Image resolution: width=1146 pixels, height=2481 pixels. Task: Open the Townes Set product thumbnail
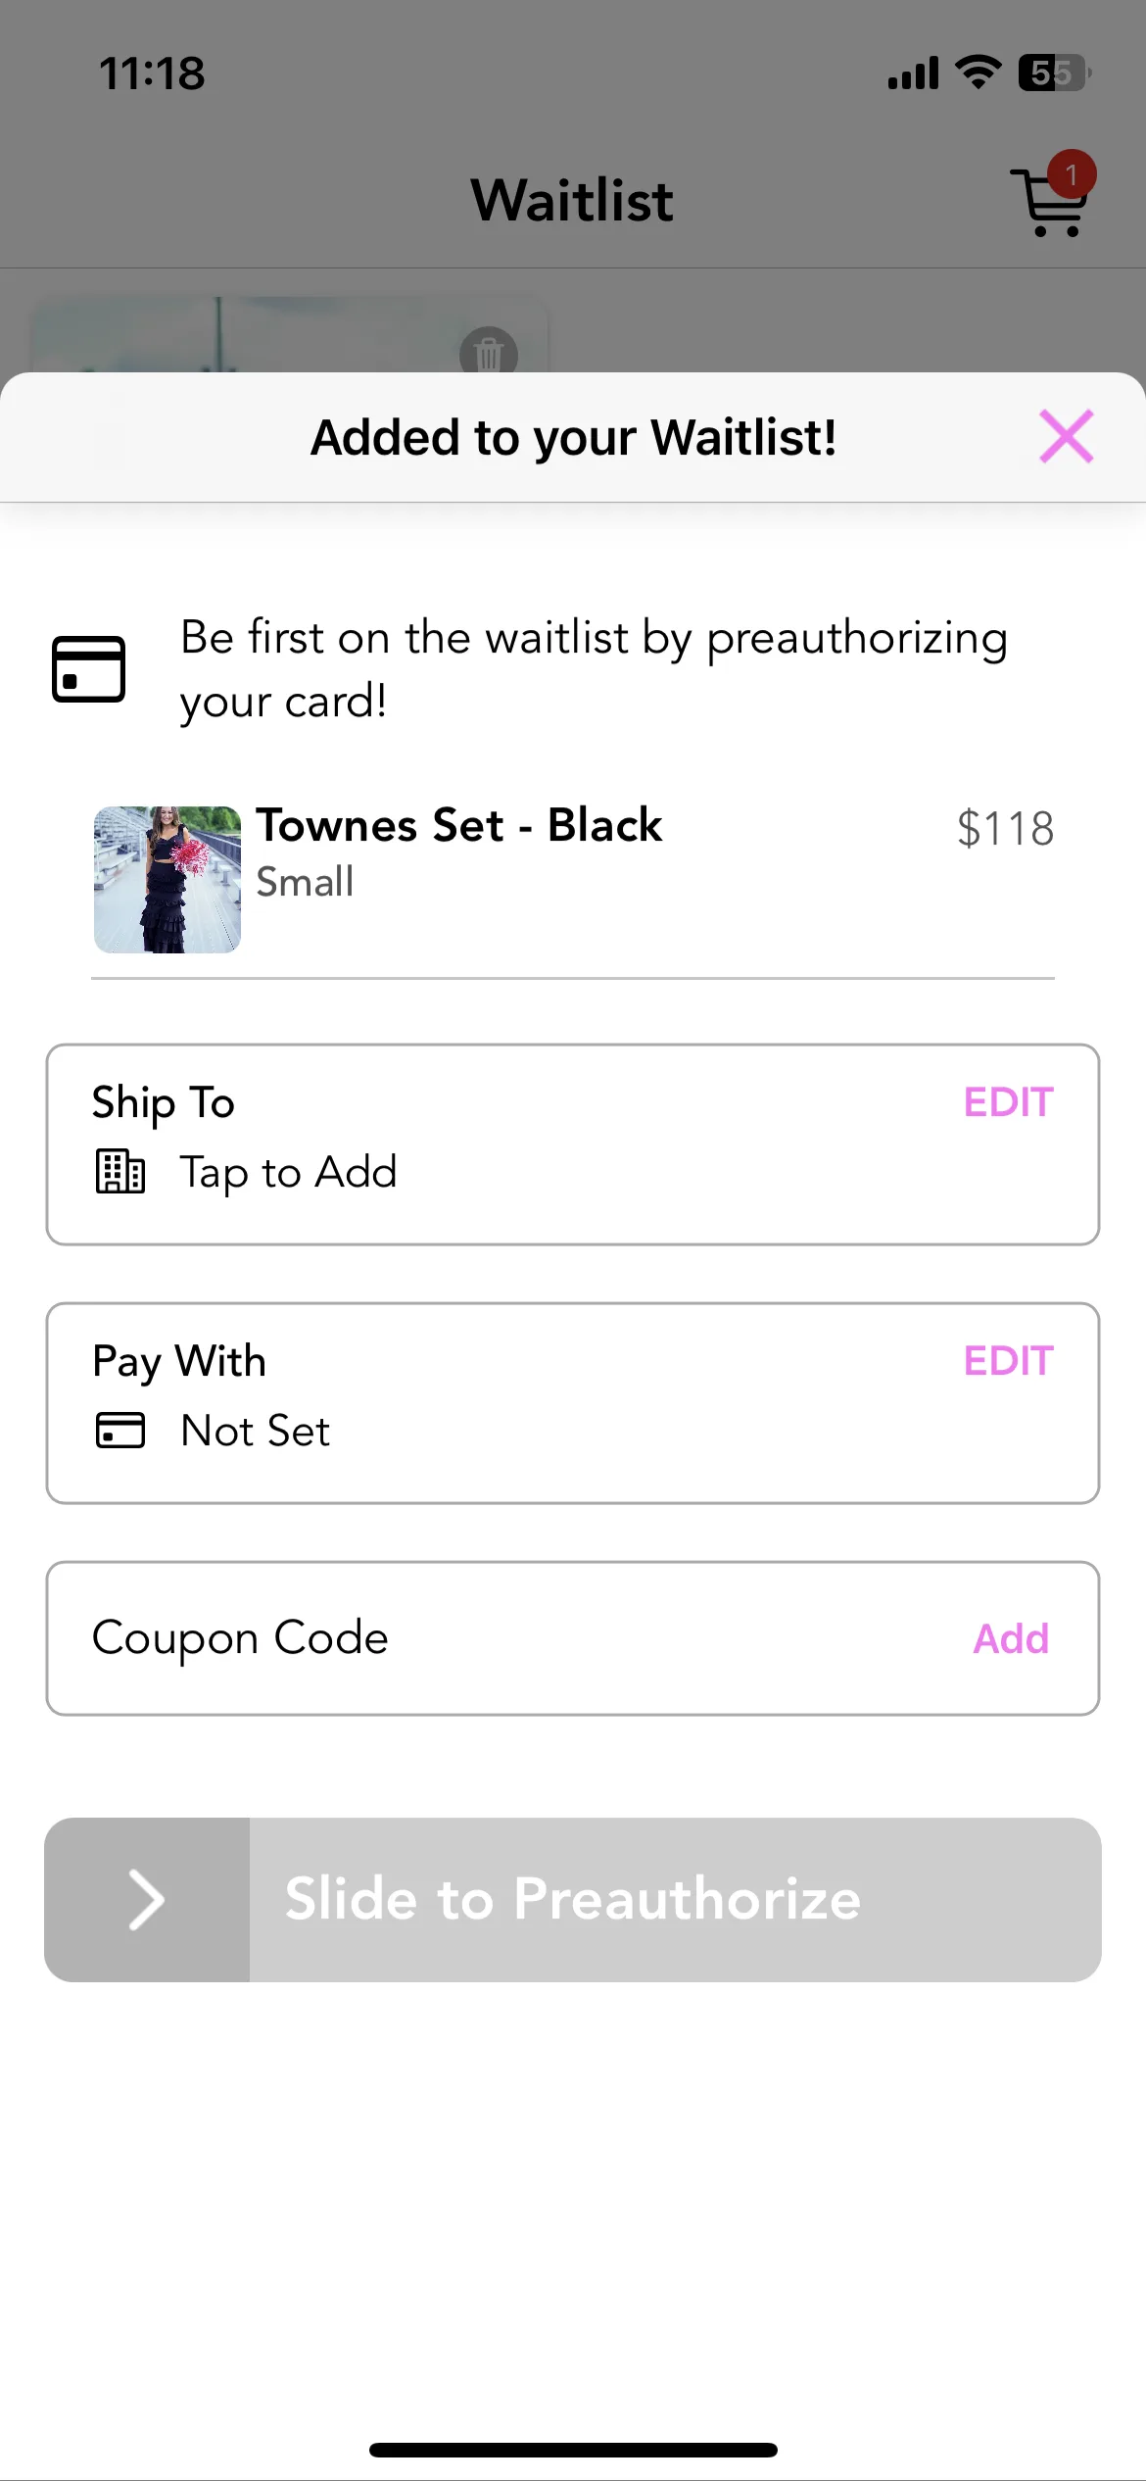coord(167,879)
